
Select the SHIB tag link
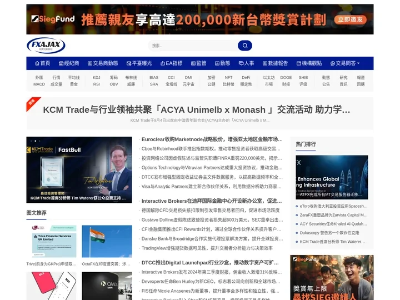pyautogui.click(x=303, y=78)
